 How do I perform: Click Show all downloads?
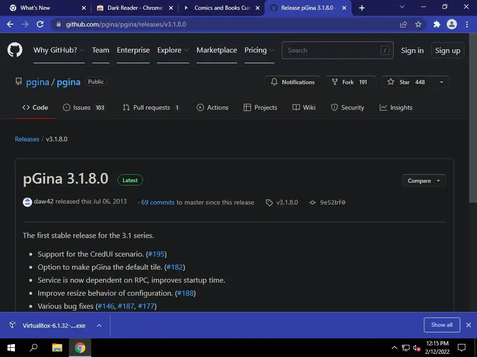[x=442, y=325]
